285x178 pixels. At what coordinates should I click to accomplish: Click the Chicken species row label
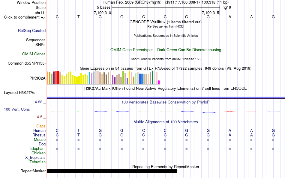(x=38, y=153)
